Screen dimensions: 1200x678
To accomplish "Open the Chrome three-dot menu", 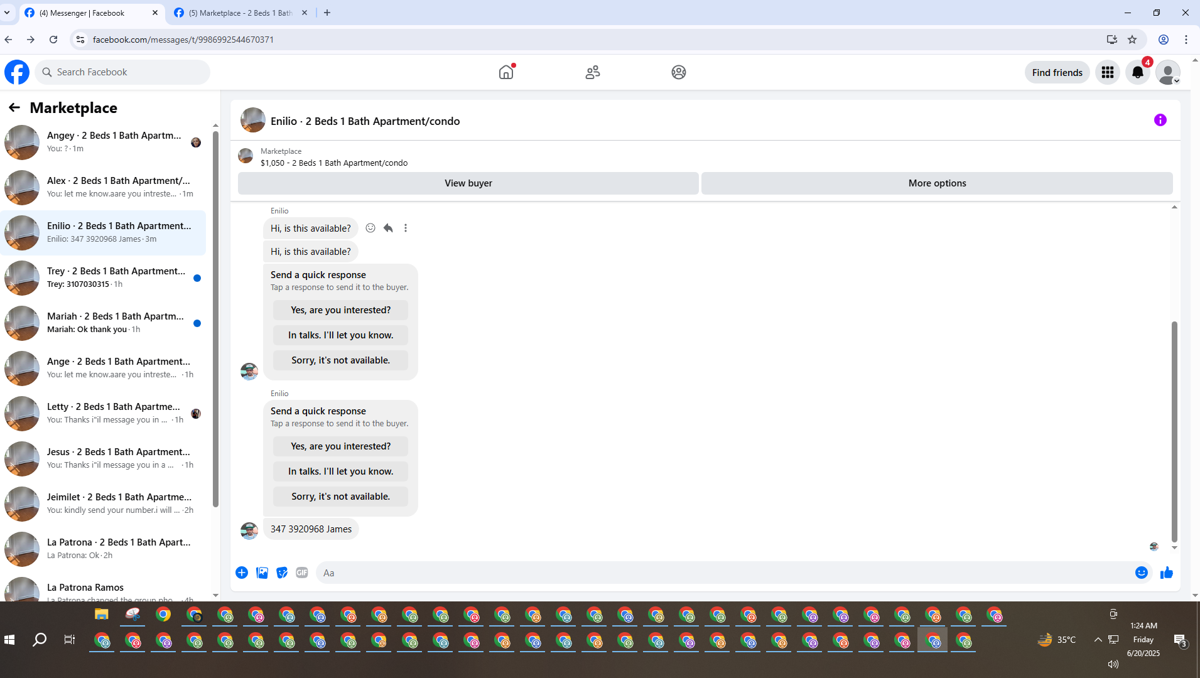I will tap(1186, 40).
